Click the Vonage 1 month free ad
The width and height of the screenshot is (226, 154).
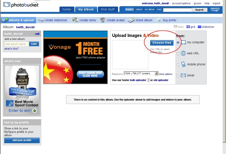pyautogui.click(x=76, y=57)
